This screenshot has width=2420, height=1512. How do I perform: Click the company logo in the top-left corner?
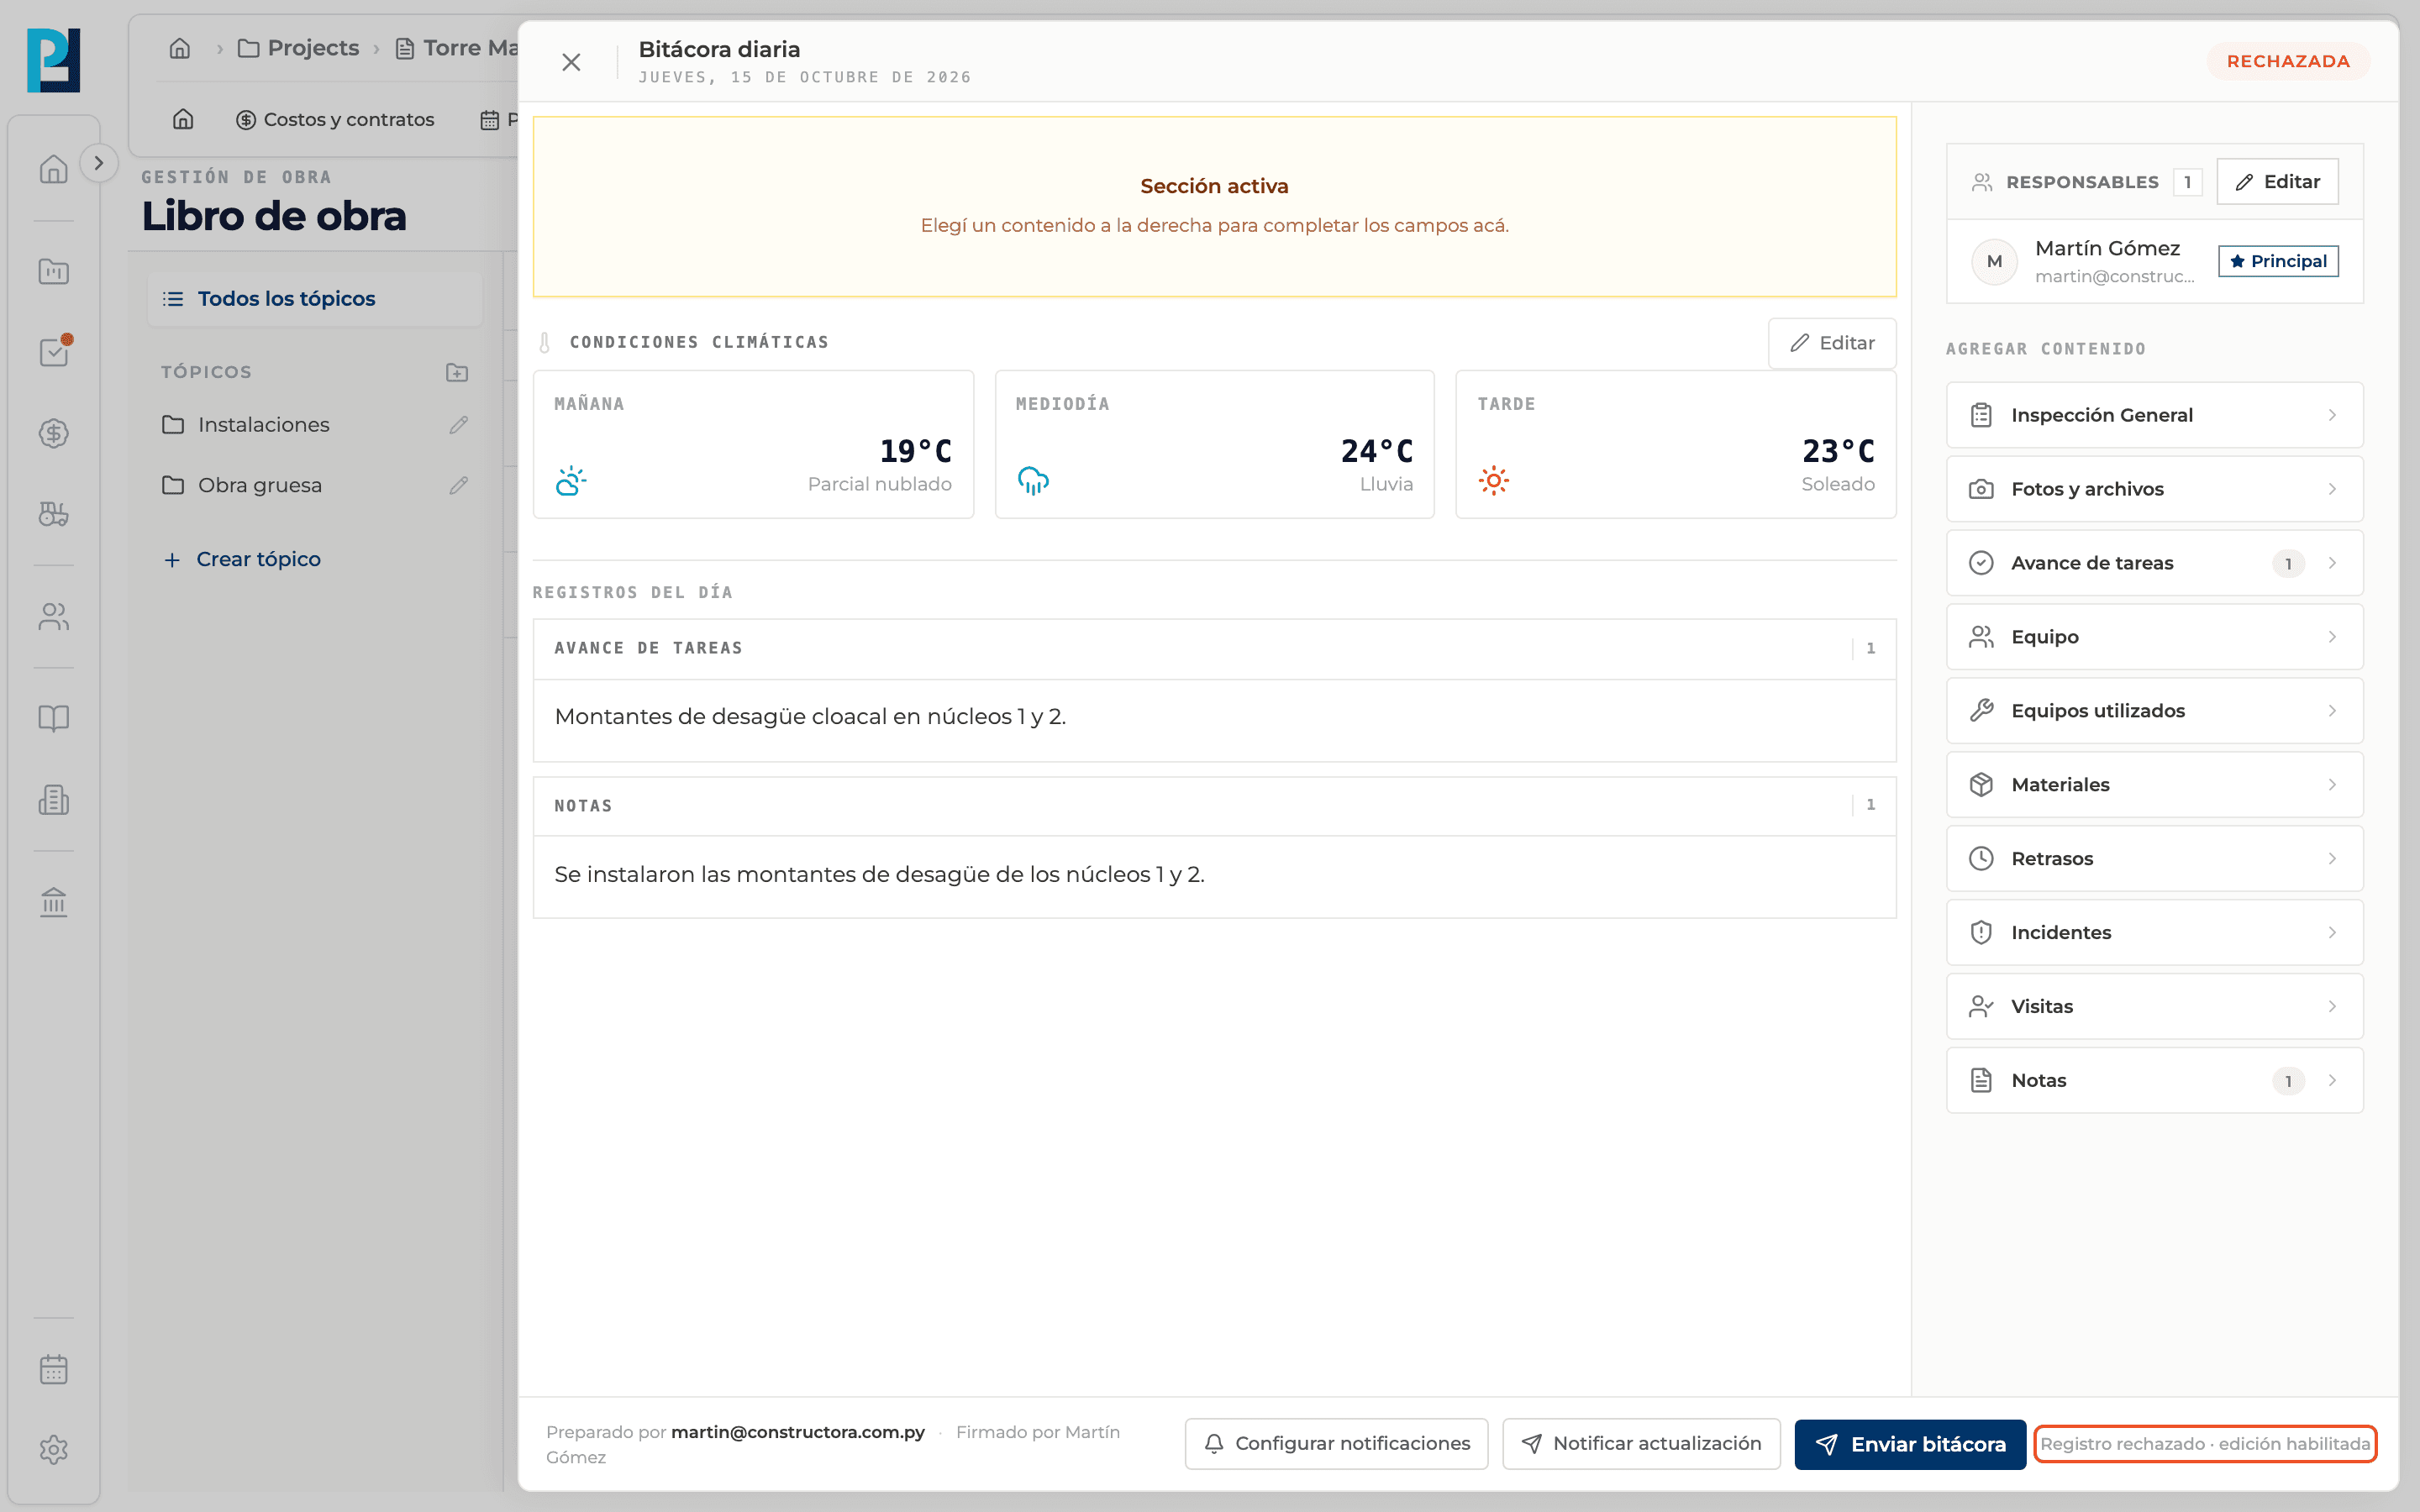(x=53, y=60)
